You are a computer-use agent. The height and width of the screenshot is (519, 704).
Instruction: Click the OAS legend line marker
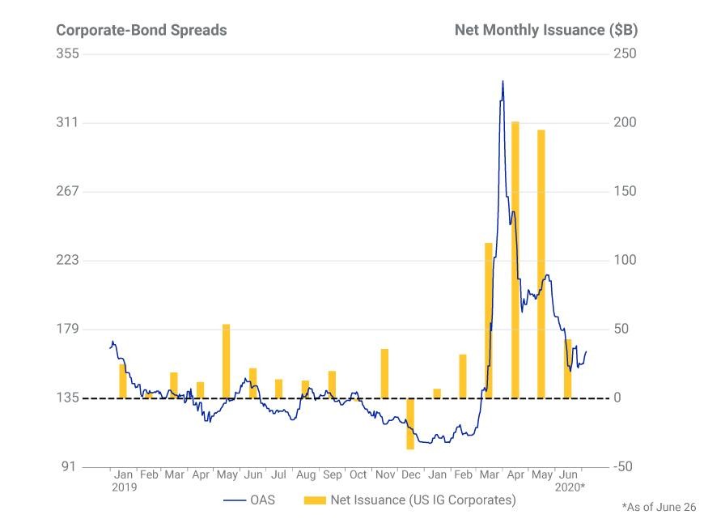(x=235, y=500)
